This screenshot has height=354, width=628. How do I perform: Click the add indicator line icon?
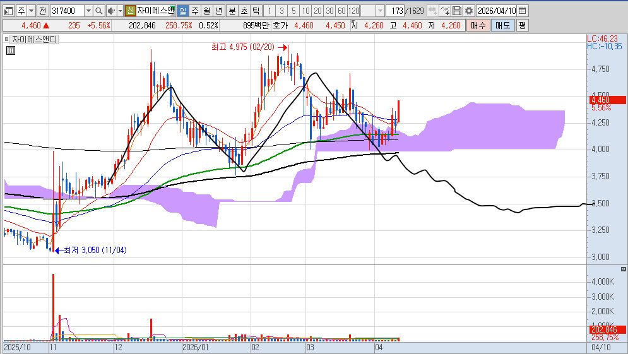pyautogui.click(x=445, y=11)
